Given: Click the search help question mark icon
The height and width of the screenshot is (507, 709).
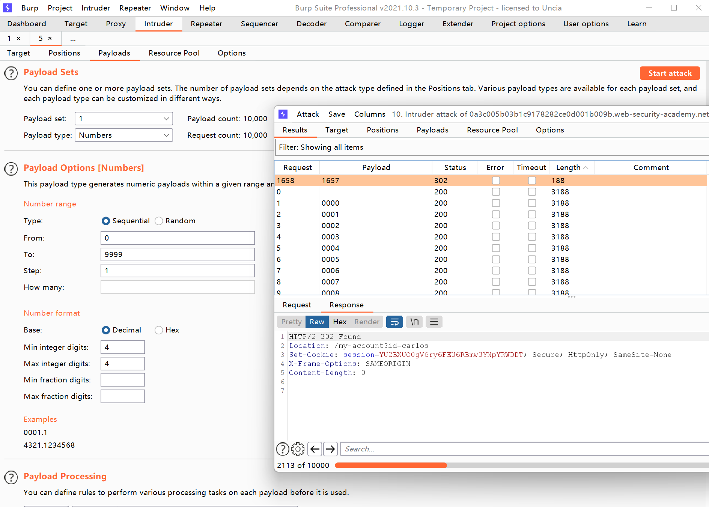Looking at the screenshot, I should (283, 449).
